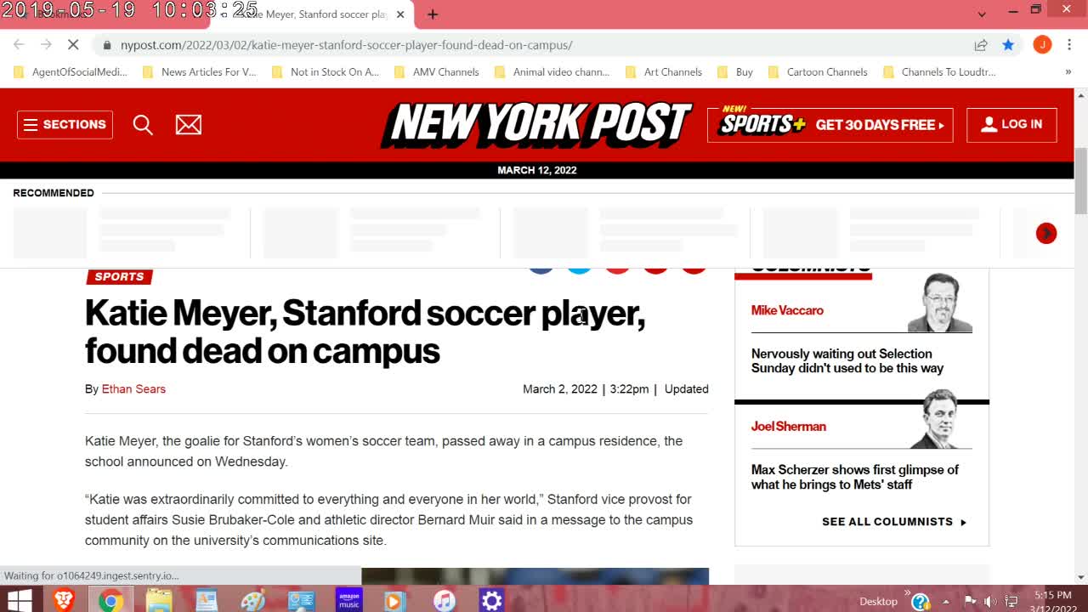Image resolution: width=1088 pixels, height=612 pixels.
Task: Launch Brave browser from taskbar
Action: [x=64, y=601]
